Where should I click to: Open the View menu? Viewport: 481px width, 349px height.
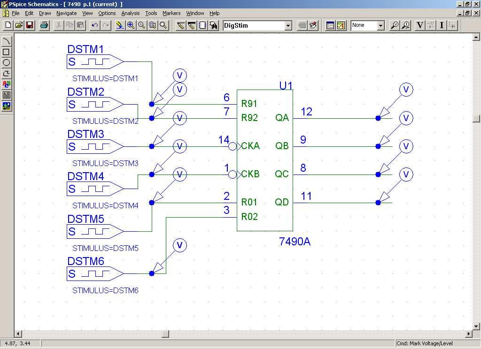click(87, 13)
